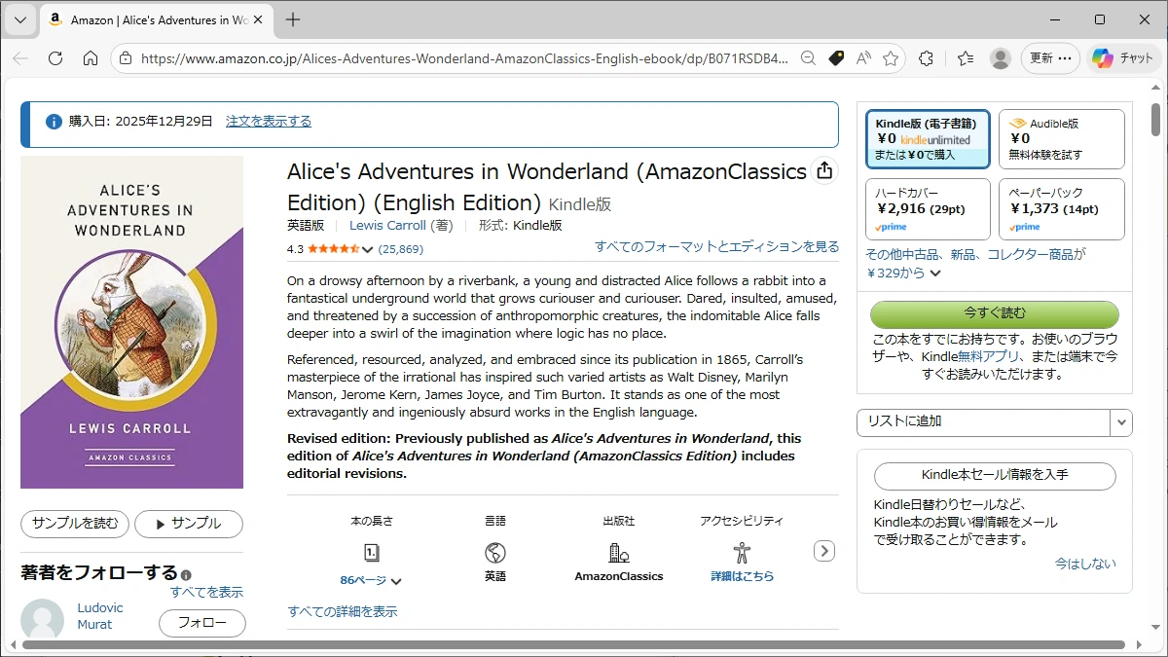Expand the star rating breakdown chevron
The height and width of the screenshot is (657, 1168).
[x=367, y=249]
